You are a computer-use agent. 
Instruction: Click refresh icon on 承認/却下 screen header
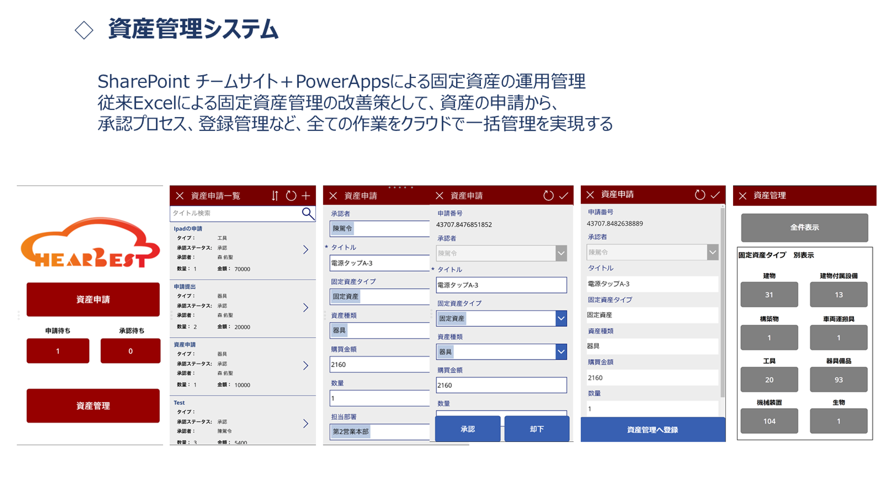coord(548,196)
